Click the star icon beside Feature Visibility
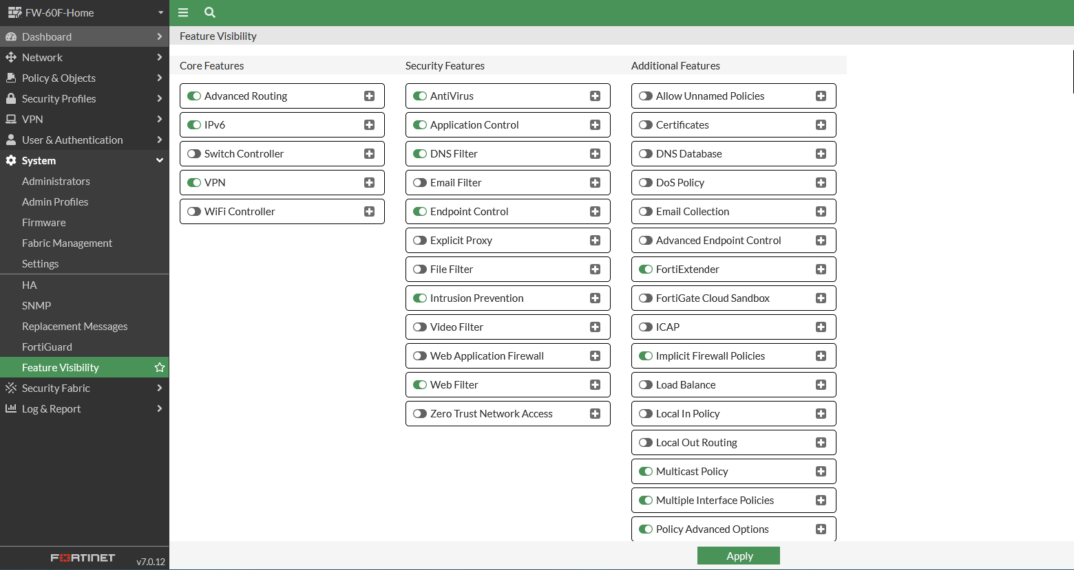The height and width of the screenshot is (570, 1074). (160, 368)
